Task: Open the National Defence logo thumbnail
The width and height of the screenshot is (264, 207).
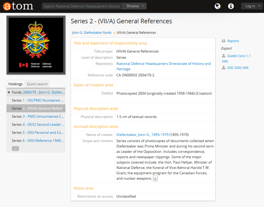Action: click(x=36, y=45)
